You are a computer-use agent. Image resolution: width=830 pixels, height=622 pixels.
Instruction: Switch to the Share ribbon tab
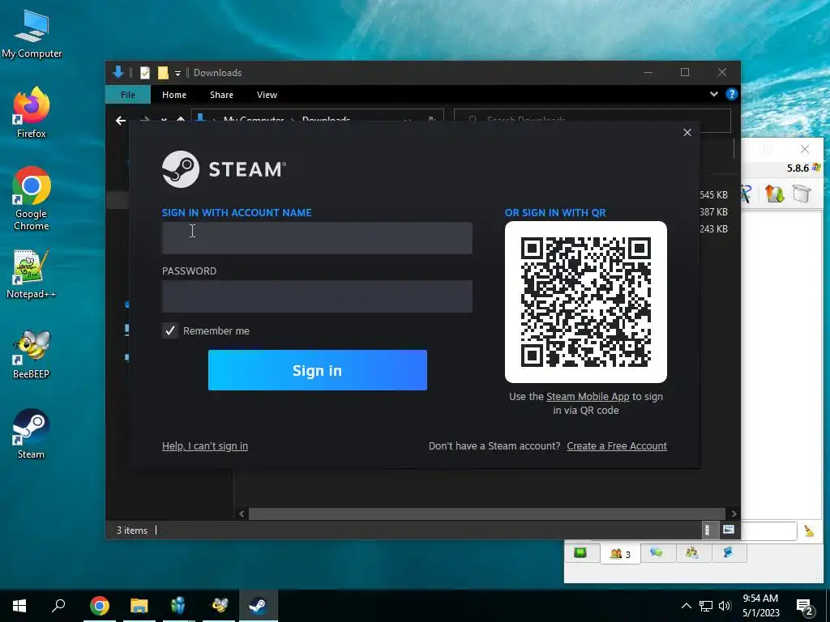coord(221,95)
